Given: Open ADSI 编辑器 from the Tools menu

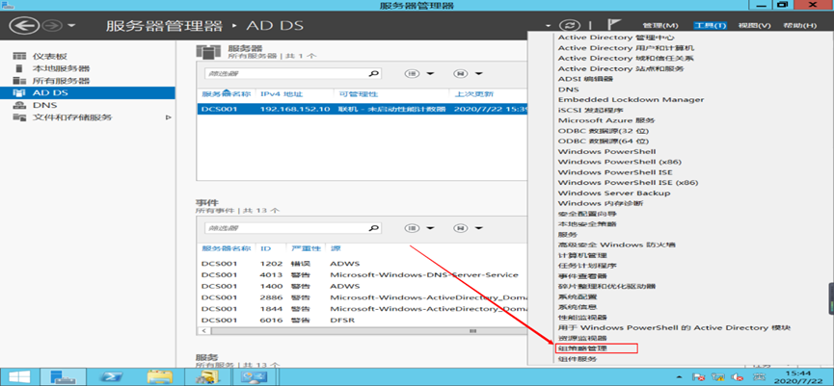Looking at the screenshot, I should (x=585, y=79).
